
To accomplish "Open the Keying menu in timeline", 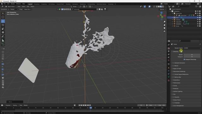I will pyautogui.click(x=15, y=105).
